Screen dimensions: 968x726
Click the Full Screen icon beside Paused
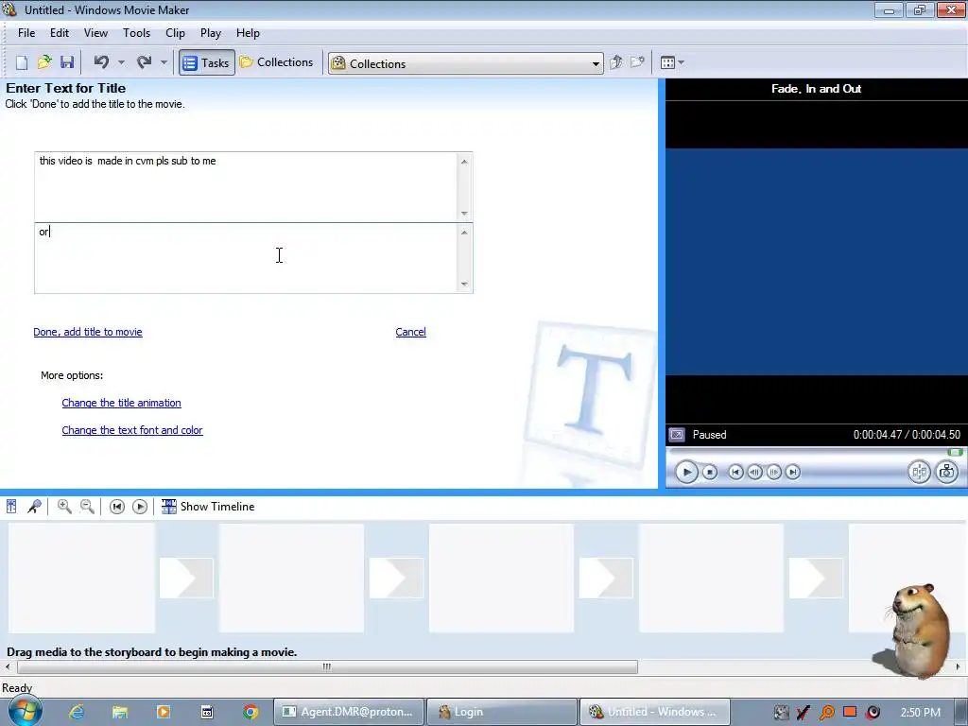677,435
